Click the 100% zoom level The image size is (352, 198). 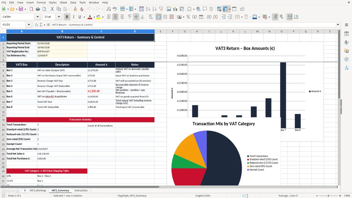pyautogui.click(x=347, y=196)
